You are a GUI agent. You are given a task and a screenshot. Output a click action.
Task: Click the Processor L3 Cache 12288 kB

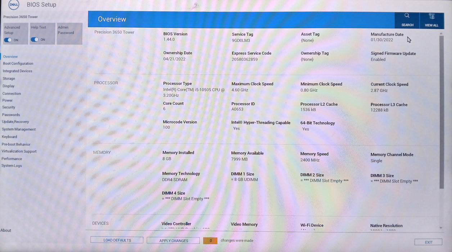pos(379,110)
